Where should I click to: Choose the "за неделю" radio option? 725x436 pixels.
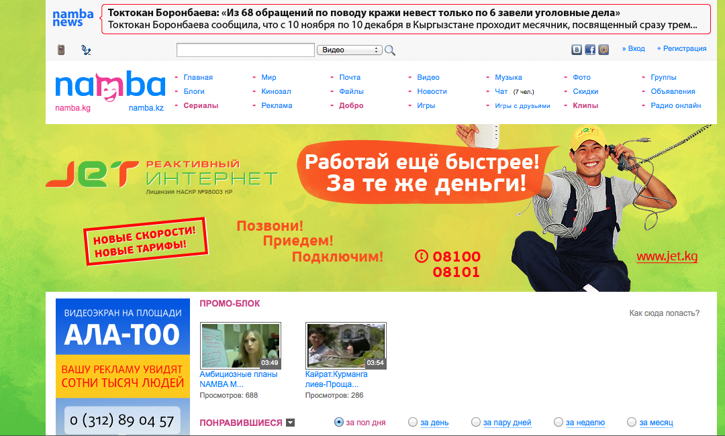pyautogui.click(x=559, y=422)
